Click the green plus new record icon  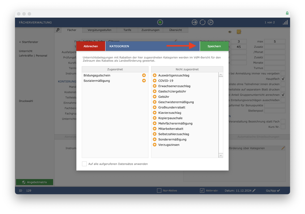pyautogui.click(x=160, y=22)
